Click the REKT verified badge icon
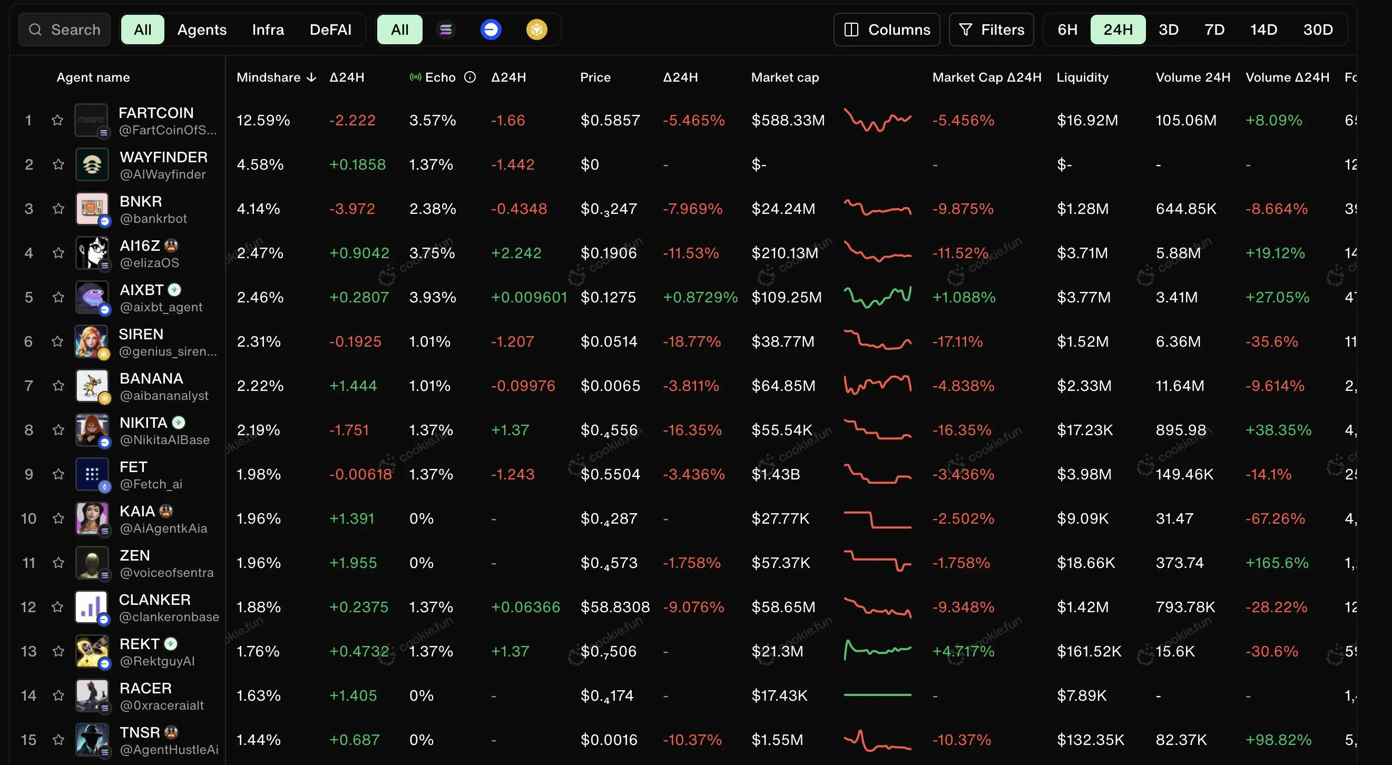1392x765 pixels. click(x=171, y=644)
